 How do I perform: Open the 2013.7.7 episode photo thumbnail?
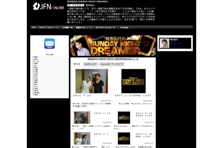(x=82, y=139)
